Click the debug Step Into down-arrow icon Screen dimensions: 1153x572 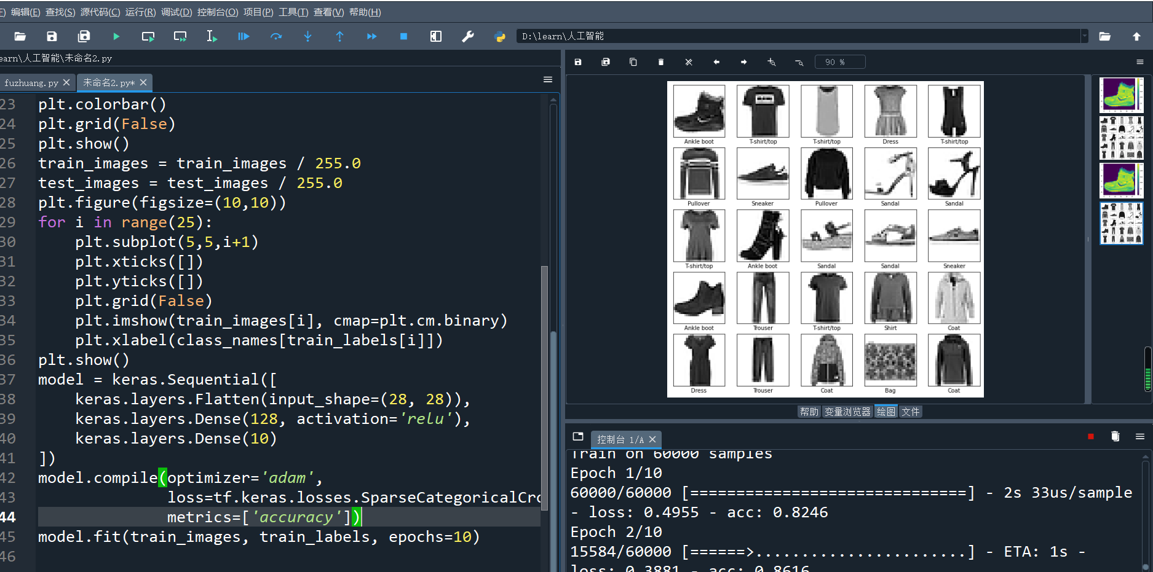307,37
